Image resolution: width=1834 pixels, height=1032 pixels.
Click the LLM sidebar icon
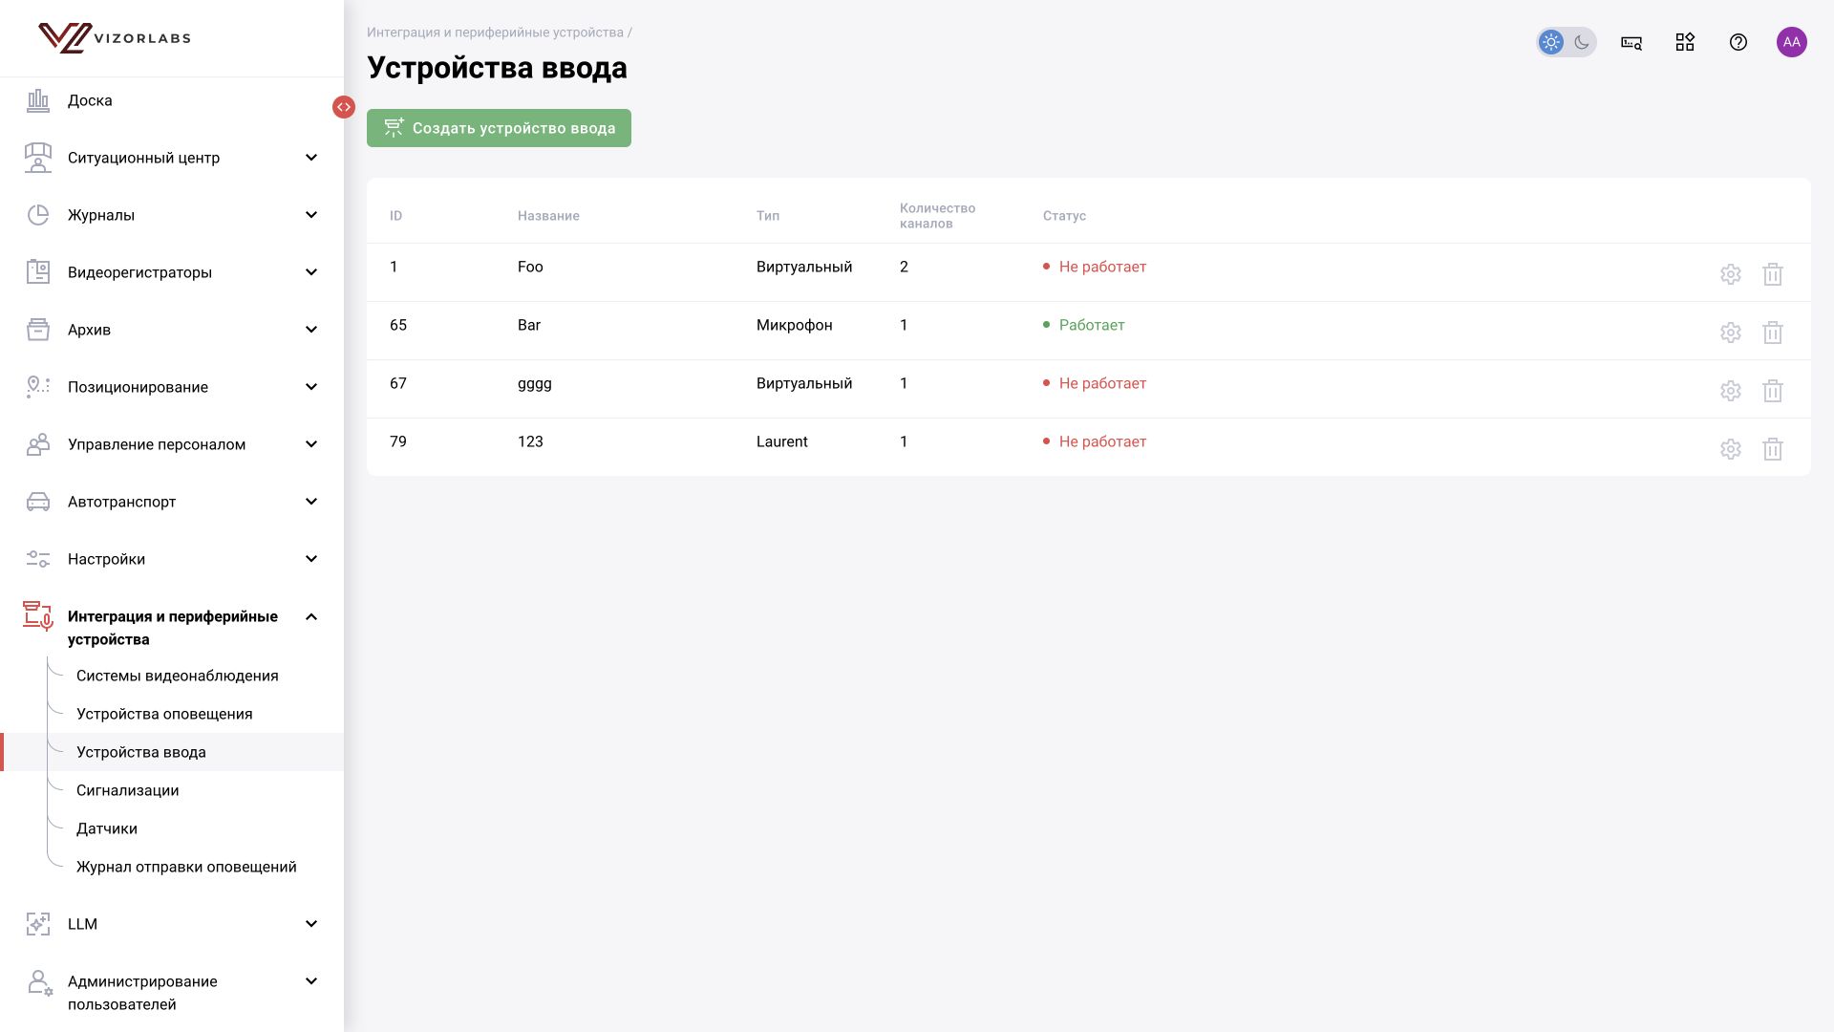pyautogui.click(x=38, y=924)
